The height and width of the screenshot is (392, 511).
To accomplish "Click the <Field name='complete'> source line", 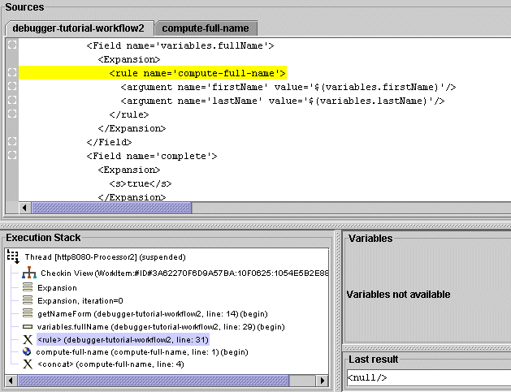I will click(x=152, y=156).
